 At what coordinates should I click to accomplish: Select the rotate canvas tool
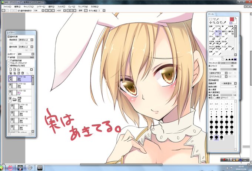point(218,23)
